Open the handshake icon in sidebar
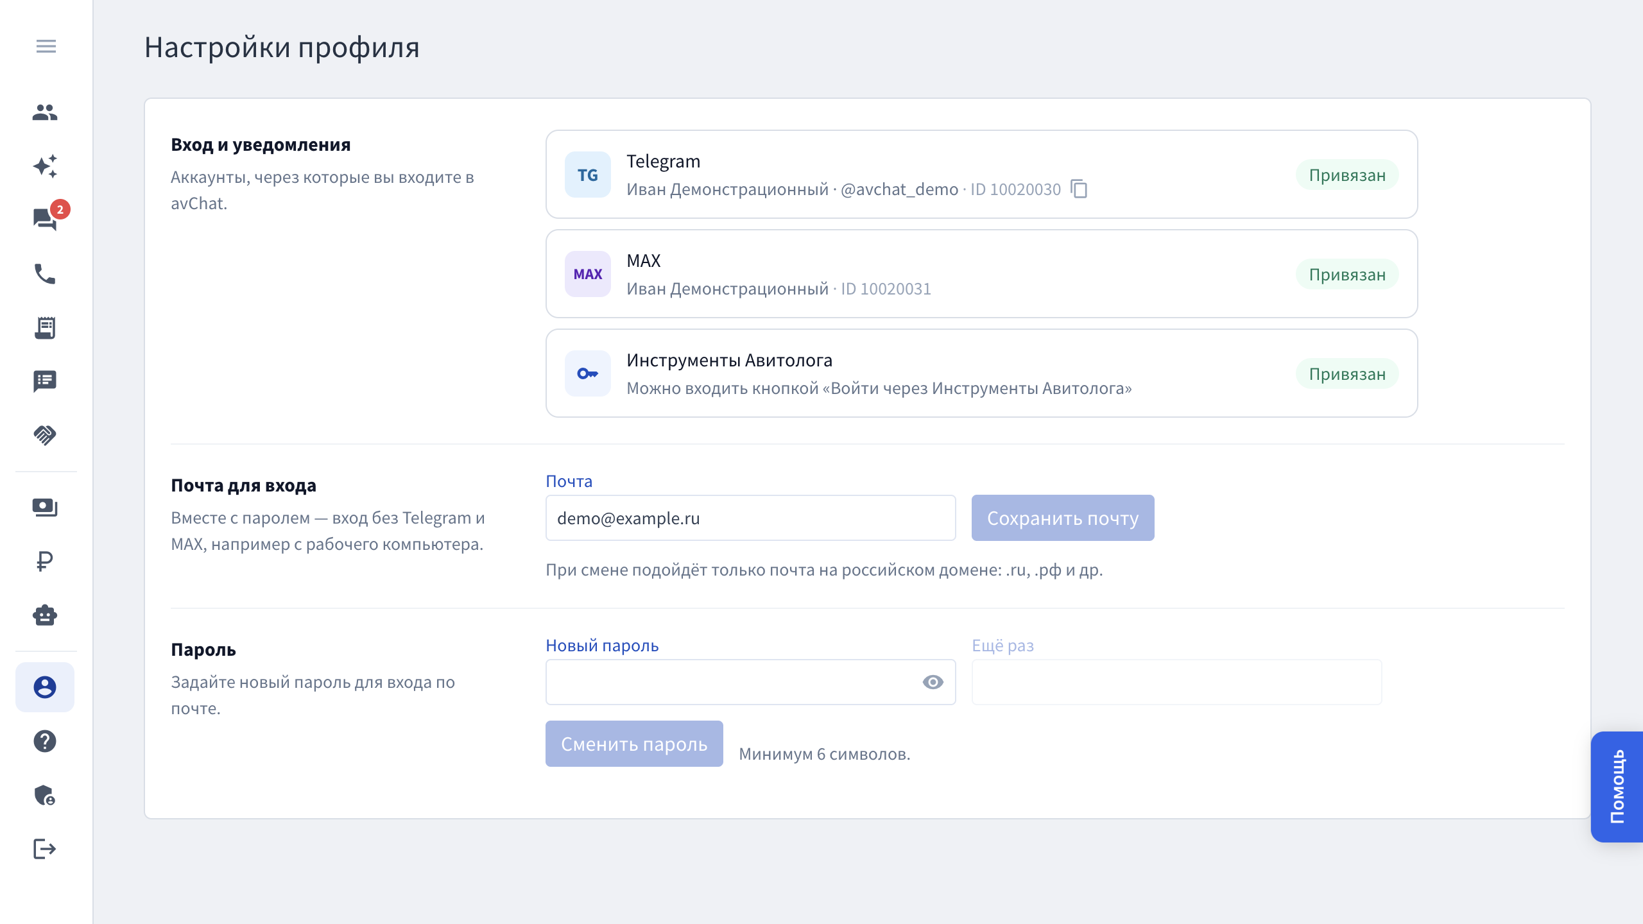Image resolution: width=1643 pixels, height=924 pixels. (45, 435)
